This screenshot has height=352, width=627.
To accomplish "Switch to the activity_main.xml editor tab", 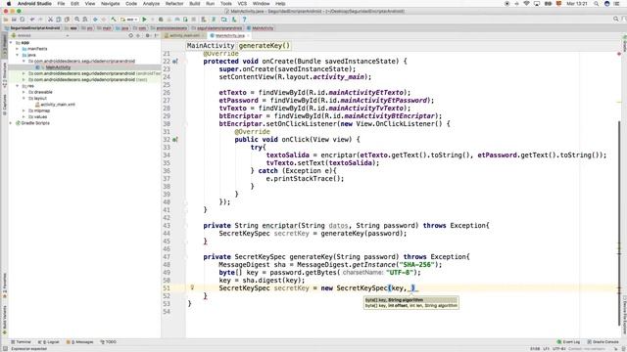I will tap(184, 35).
